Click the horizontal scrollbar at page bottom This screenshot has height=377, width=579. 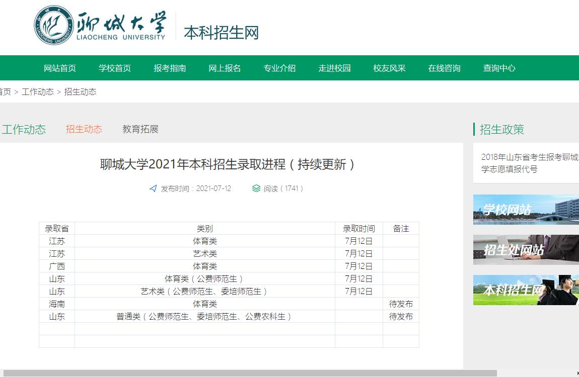[250, 373]
